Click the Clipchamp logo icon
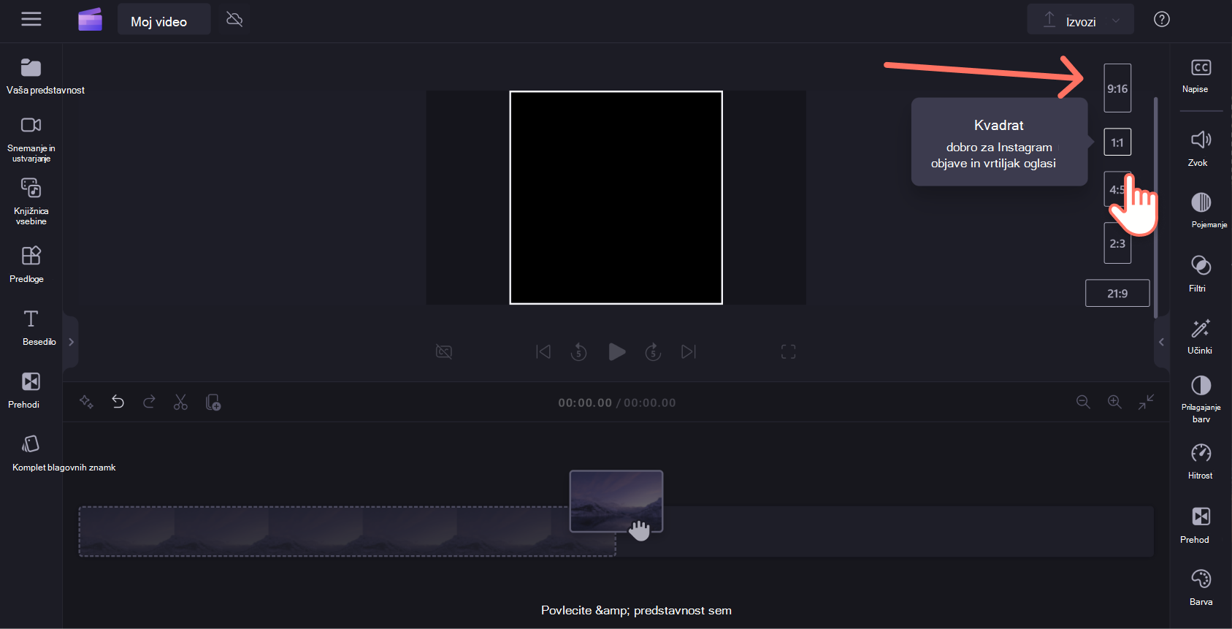This screenshot has width=1232, height=629. pos(91,19)
